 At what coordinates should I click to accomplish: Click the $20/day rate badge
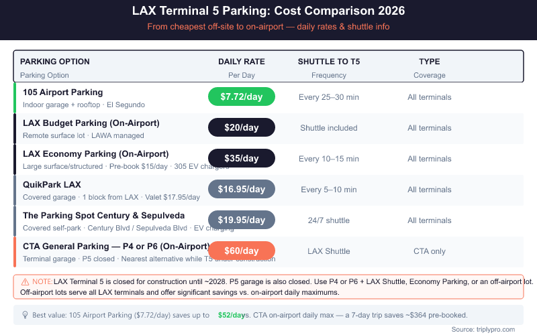tap(242, 127)
